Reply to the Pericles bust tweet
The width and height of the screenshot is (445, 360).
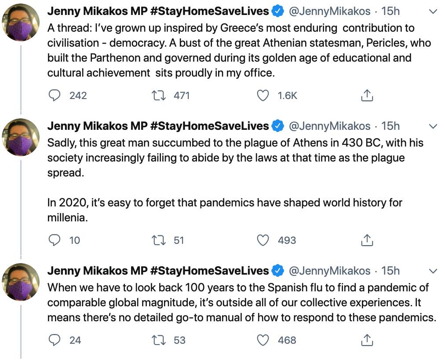tap(54, 95)
